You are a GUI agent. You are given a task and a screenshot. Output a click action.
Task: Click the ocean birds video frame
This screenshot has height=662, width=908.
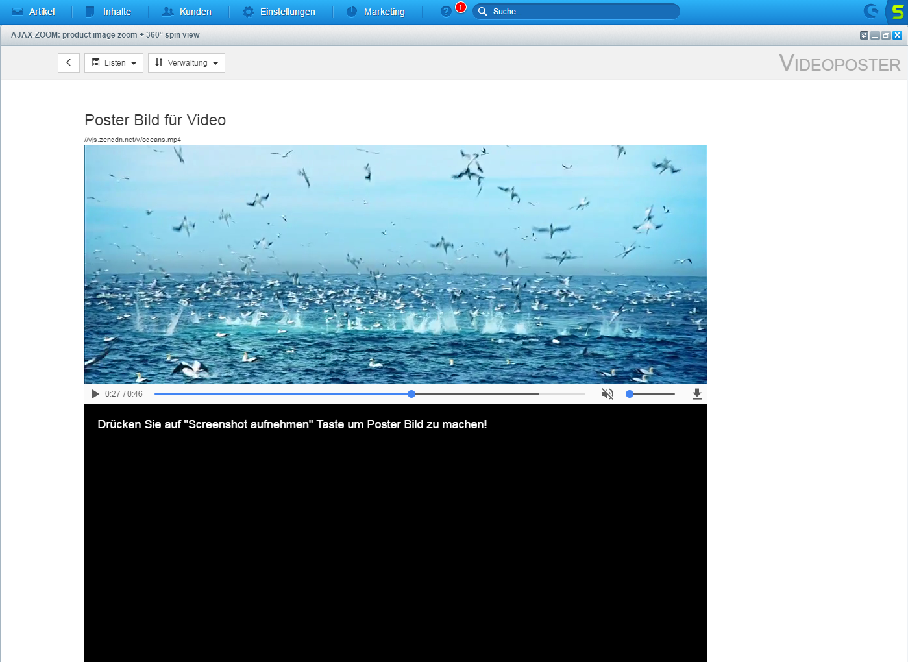[396, 264]
